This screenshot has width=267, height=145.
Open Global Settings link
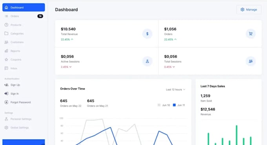pyautogui.click(x=20, y=127)
